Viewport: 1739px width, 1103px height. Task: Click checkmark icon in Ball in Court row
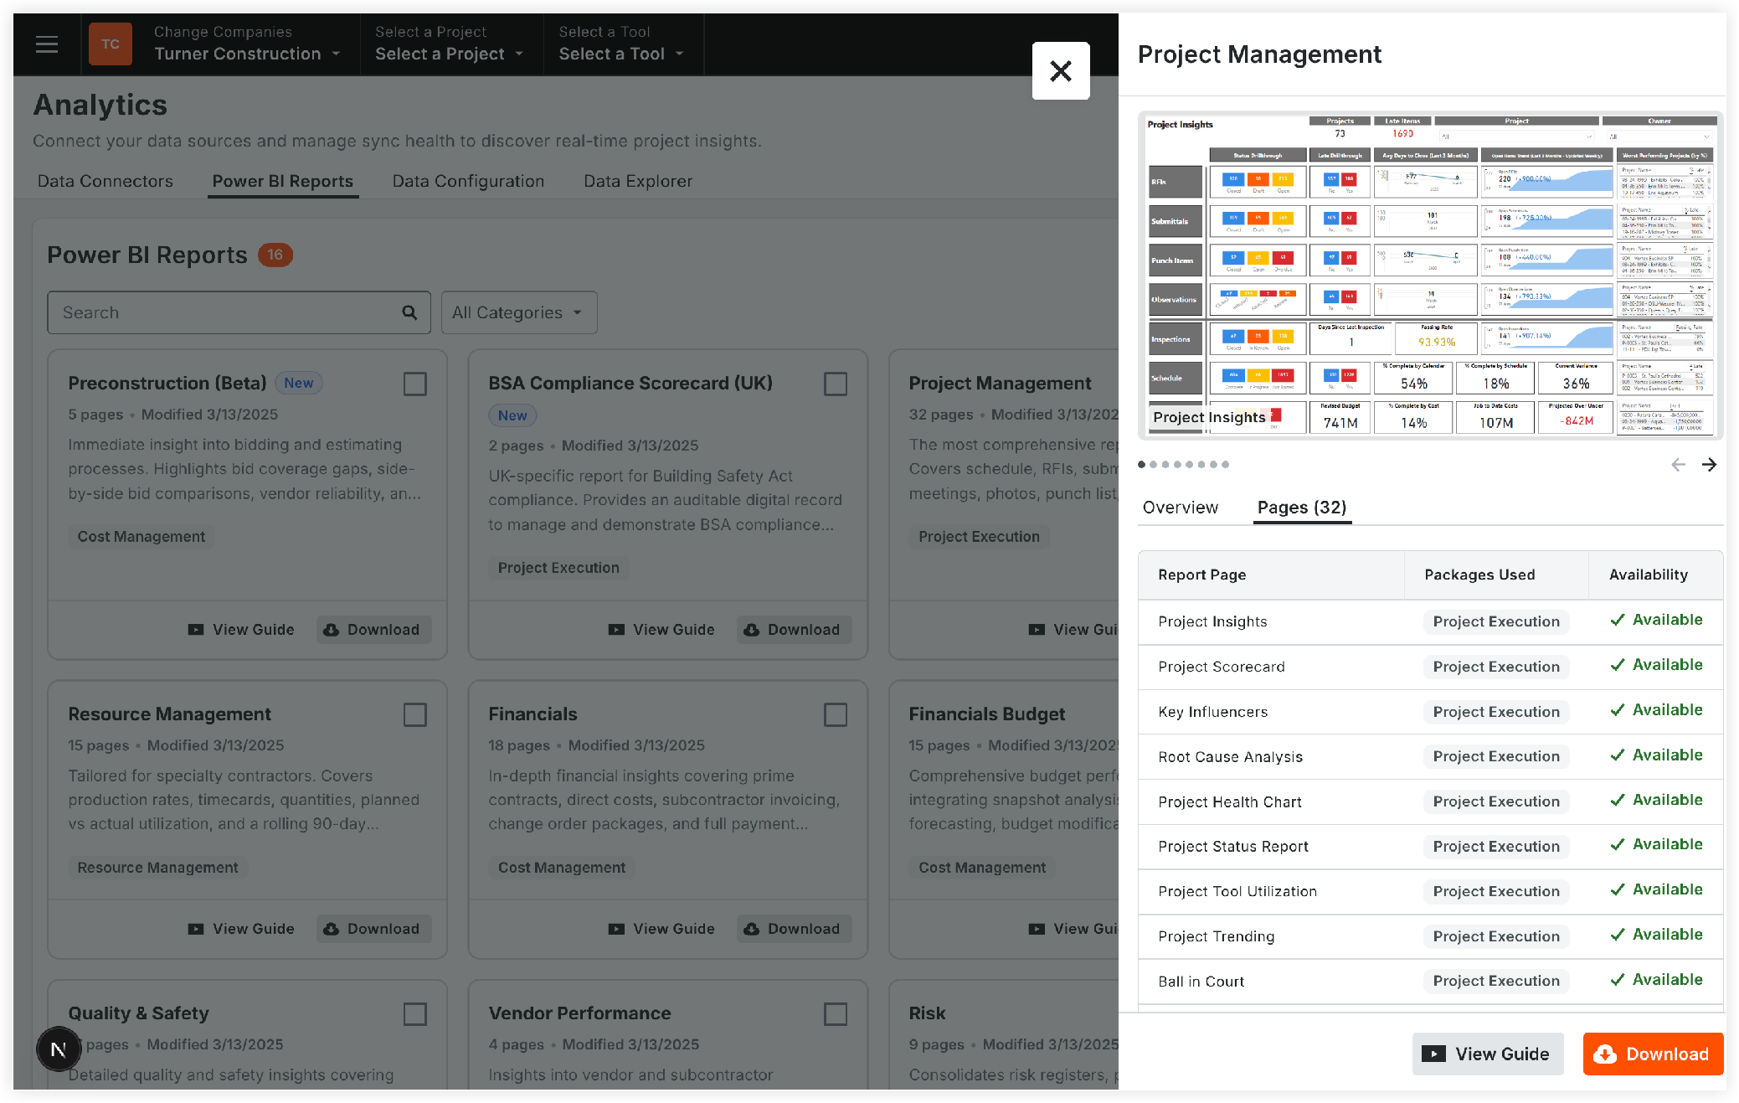click(1618, 979)
